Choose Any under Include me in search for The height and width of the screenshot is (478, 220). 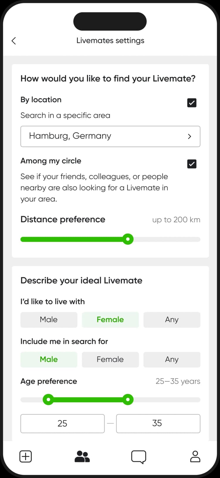(x=172, y=359)
